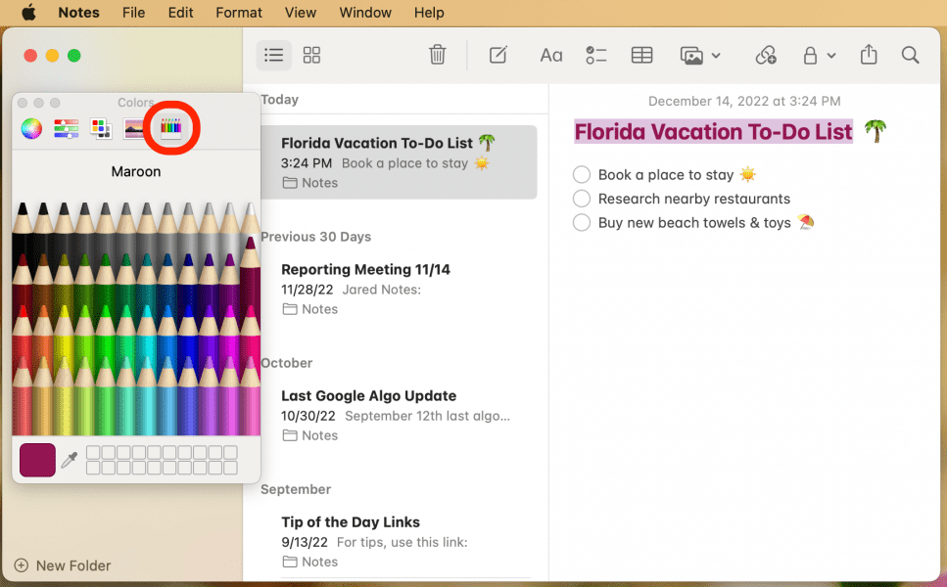Mark 'Buy new beach towels & toys' done
Image resolution: width=947 pixels, height=587 pixels.
click(x=582, y=223)
